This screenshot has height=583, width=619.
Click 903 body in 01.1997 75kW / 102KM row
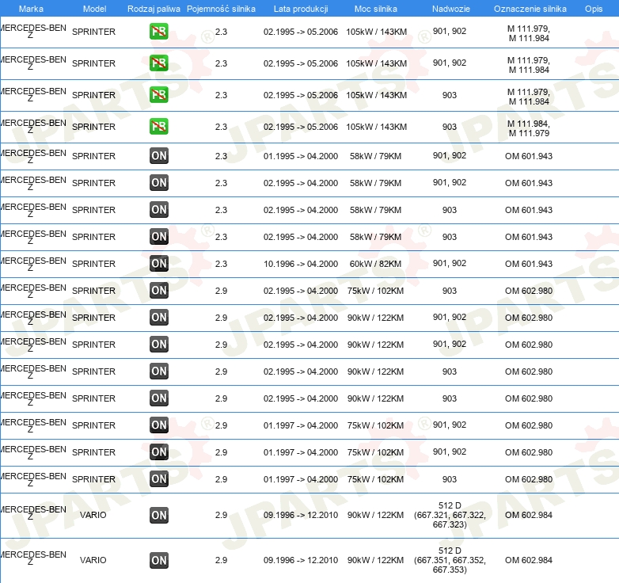click(450, 479)
